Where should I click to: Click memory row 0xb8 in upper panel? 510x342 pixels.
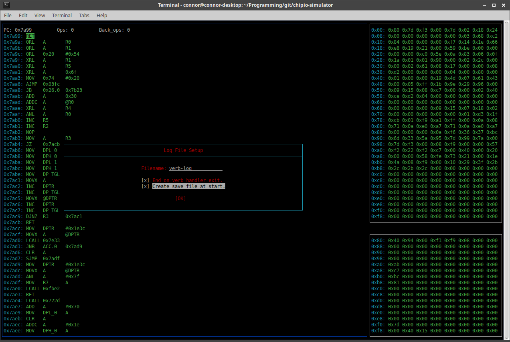[434, 168]
